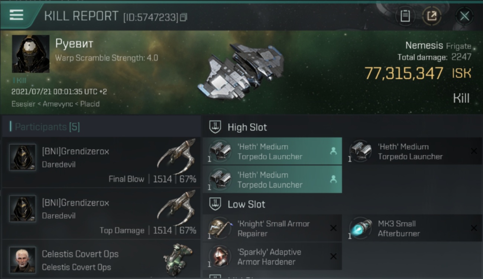Open clipboard icon in header
Image resolution: width=483 pixels, height=279 pixels.
(x=405, y=16)
